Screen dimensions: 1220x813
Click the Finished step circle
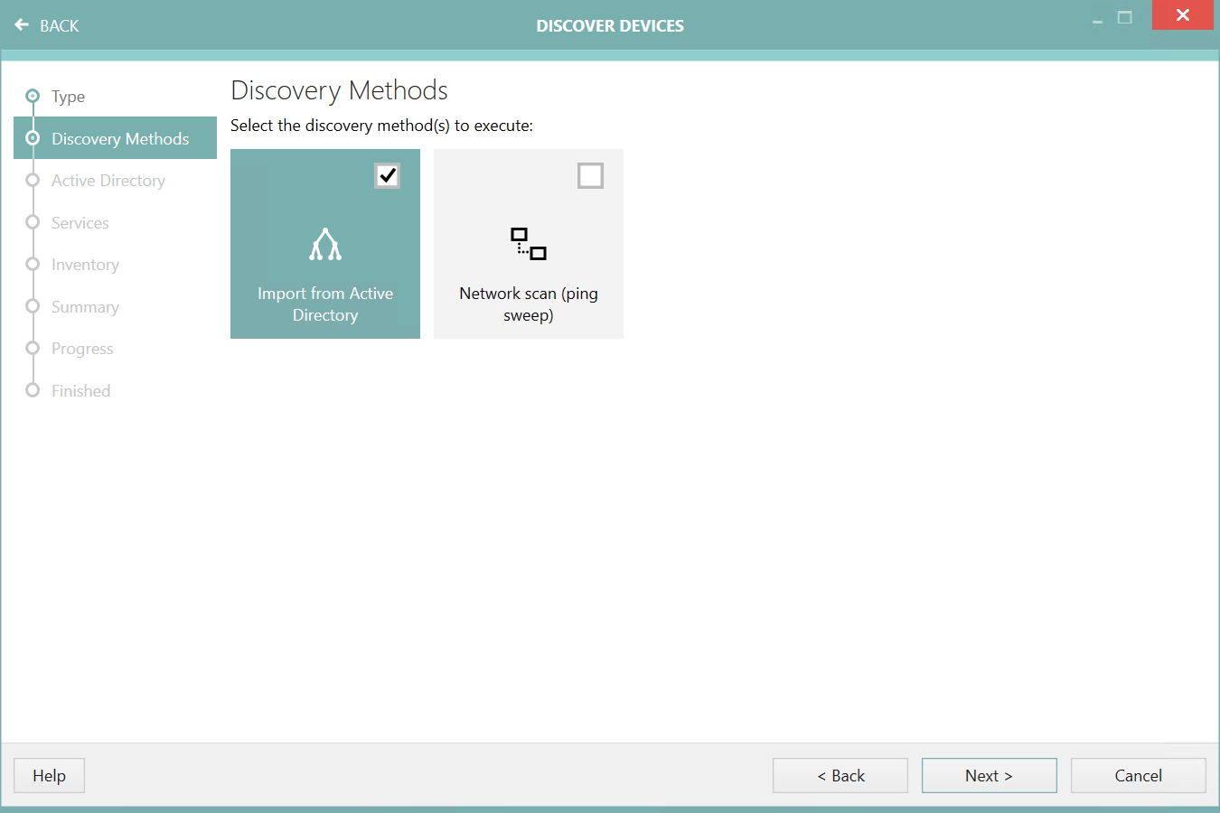pyautogui.click(x=33, y=390)
